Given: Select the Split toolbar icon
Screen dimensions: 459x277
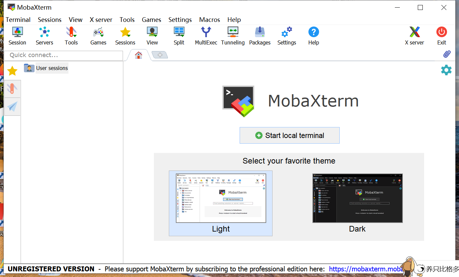Looking at the screenshot, I should [x=179, y=36].
